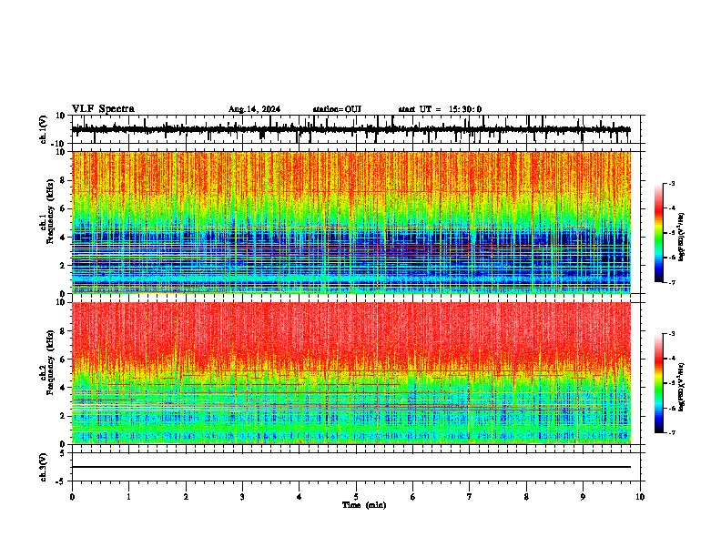Click the "Time (min)" axis label
The height and width of the screenshot is (557, 721).
click(364, 505)
